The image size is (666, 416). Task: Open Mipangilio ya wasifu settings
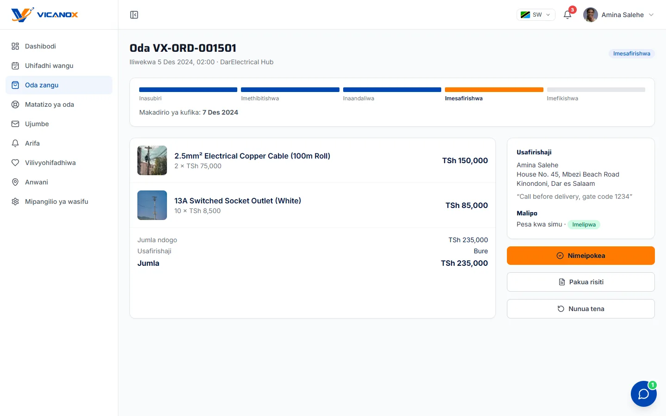[59, 202]
